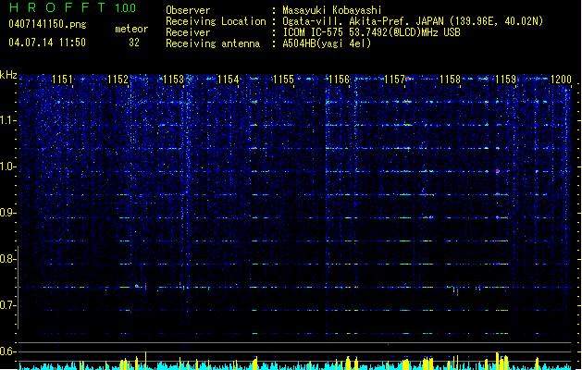The image size is (582, 370).
Task: Click the kHz axis unit label
Action: click(8, 75)
